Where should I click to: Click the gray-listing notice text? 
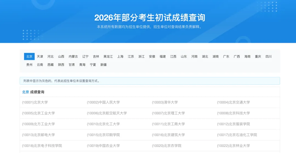click(x=61, y=81)
